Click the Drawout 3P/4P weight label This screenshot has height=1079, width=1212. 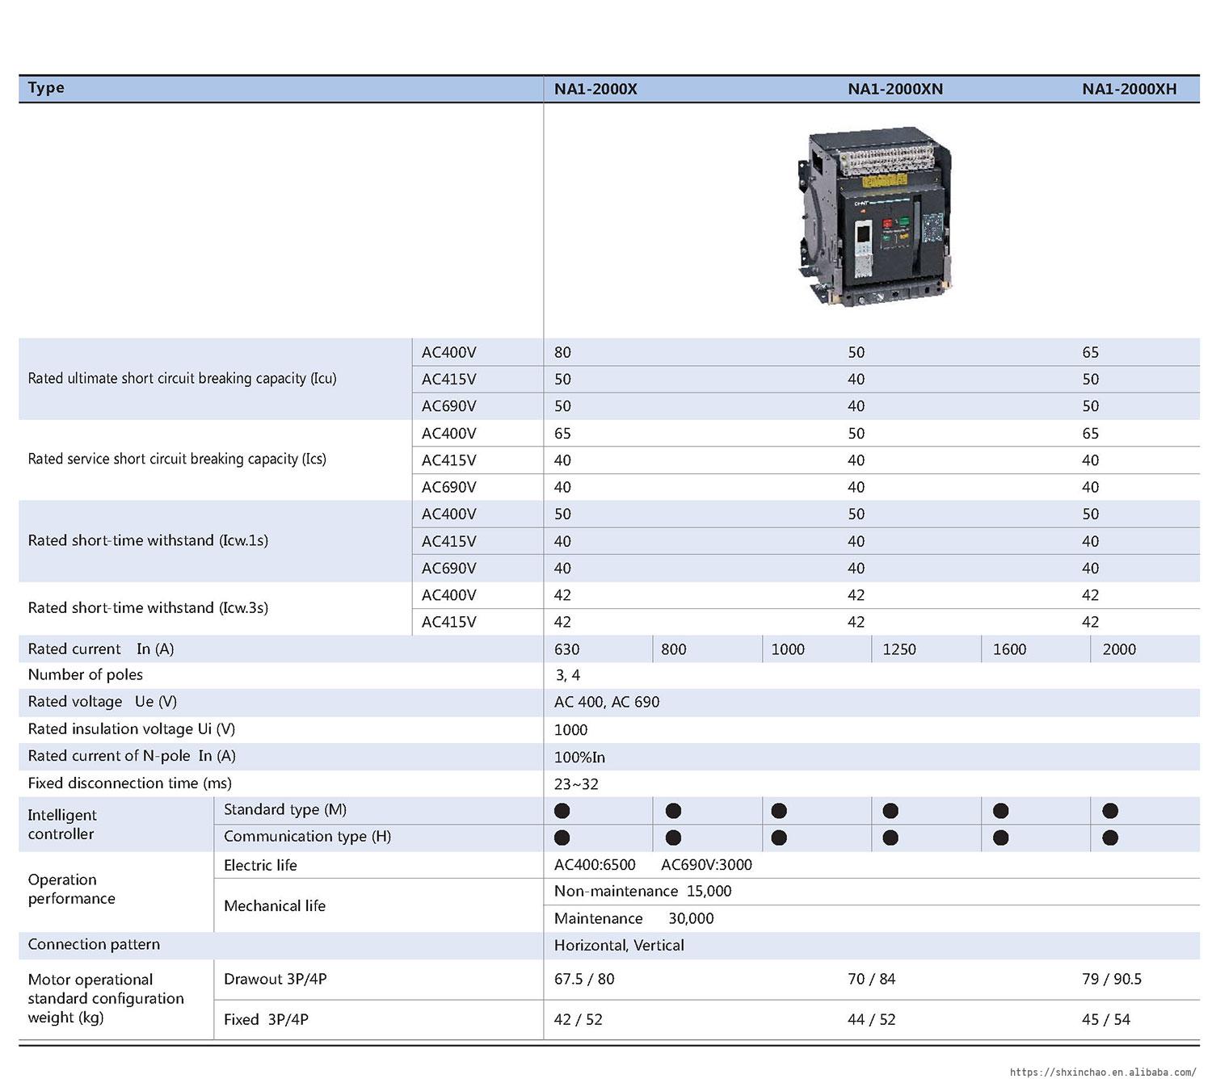click(275, 979)
